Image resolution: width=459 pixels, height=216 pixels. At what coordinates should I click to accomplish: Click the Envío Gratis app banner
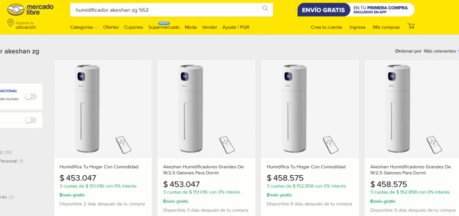[x=355, y=9]
